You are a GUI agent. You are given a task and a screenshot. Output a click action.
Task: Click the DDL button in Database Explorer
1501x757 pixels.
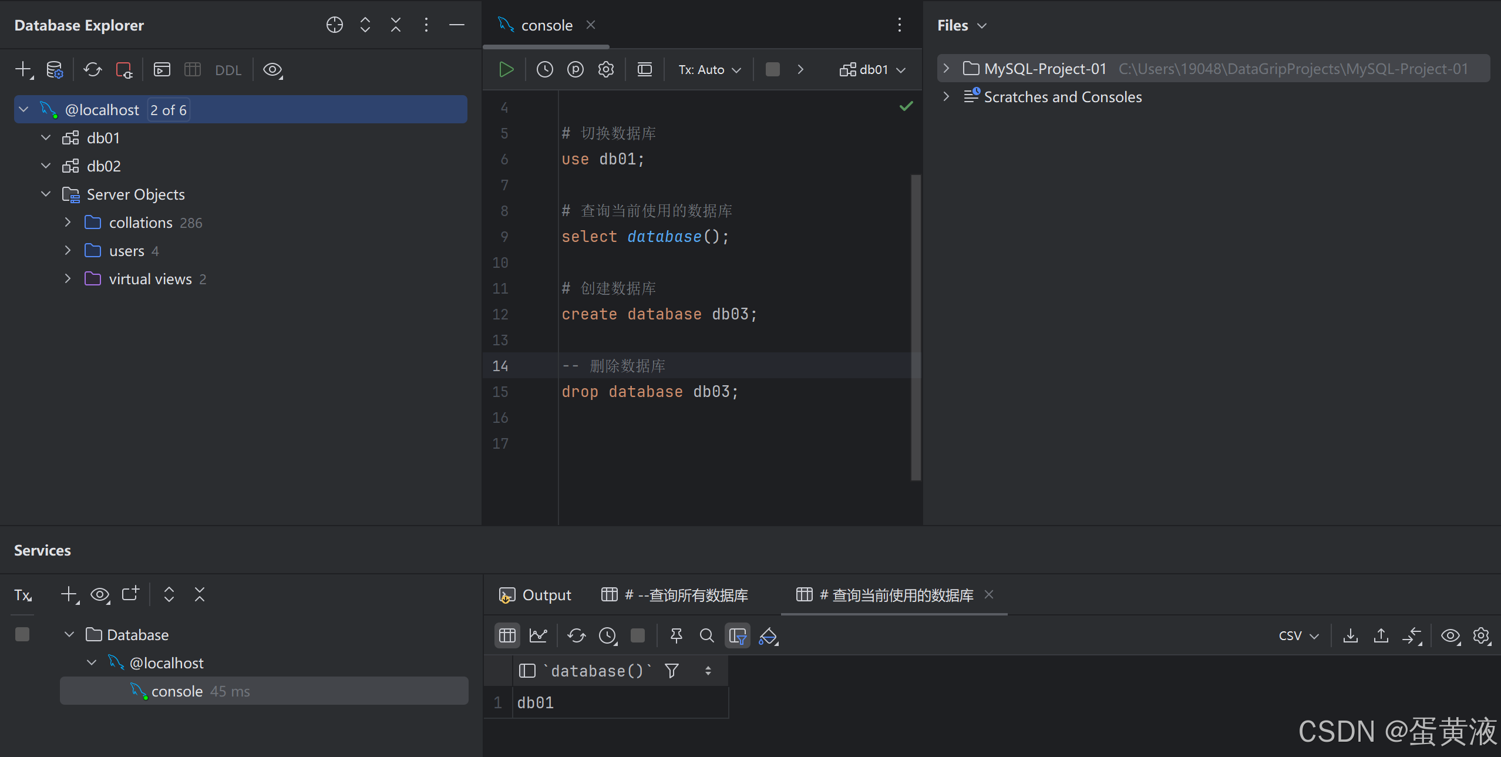(x=228, y=70)
